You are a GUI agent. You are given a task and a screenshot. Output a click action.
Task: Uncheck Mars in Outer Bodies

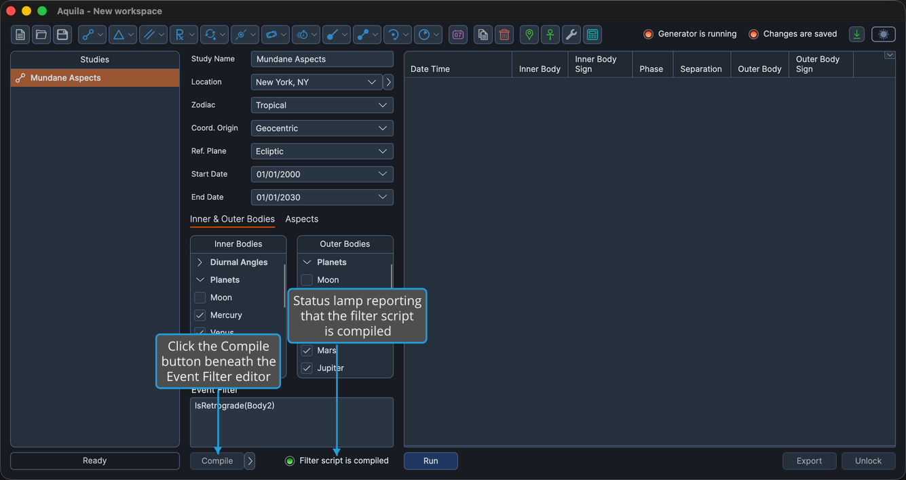coord(307,351)
